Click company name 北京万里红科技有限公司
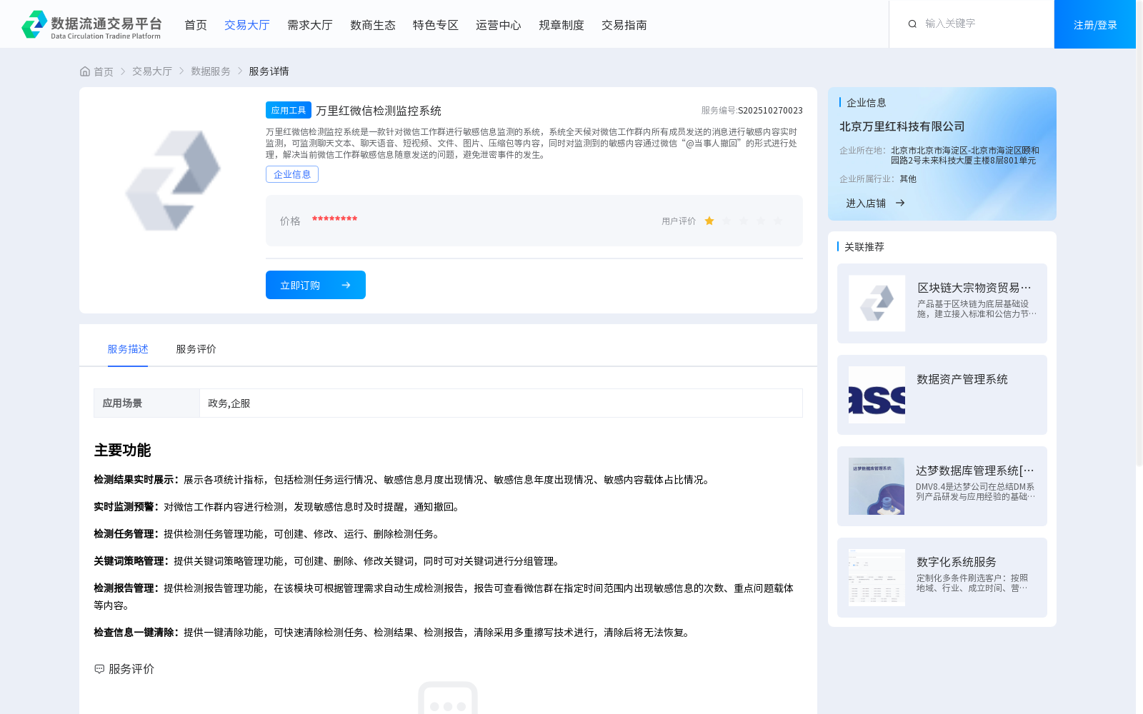 point(902,126)
